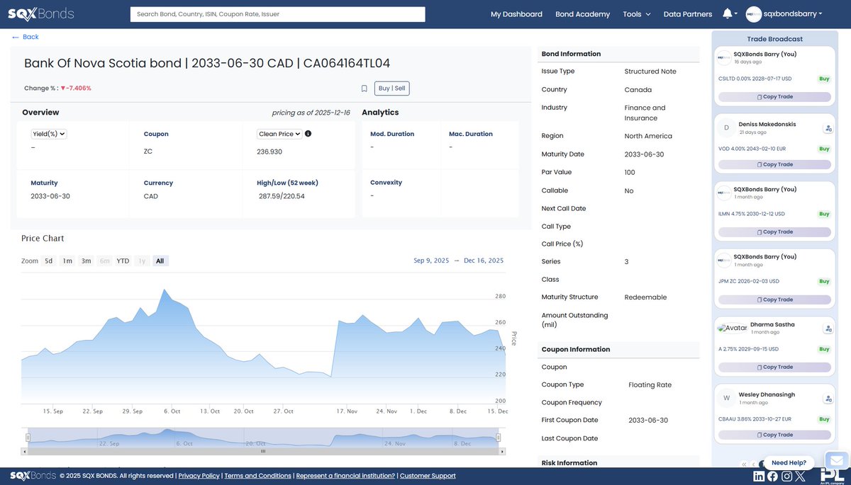Copy Trade for VOD 4.00% 2043-02-10 EUR

[x=774, y=164]
